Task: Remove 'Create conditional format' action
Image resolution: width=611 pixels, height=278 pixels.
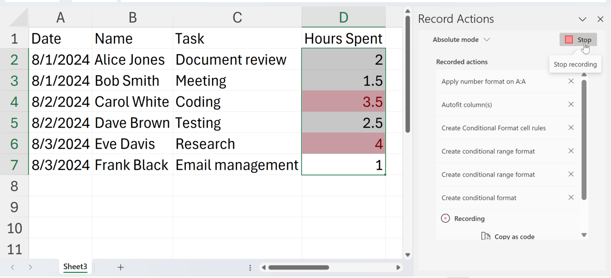Action: (571, 198)
